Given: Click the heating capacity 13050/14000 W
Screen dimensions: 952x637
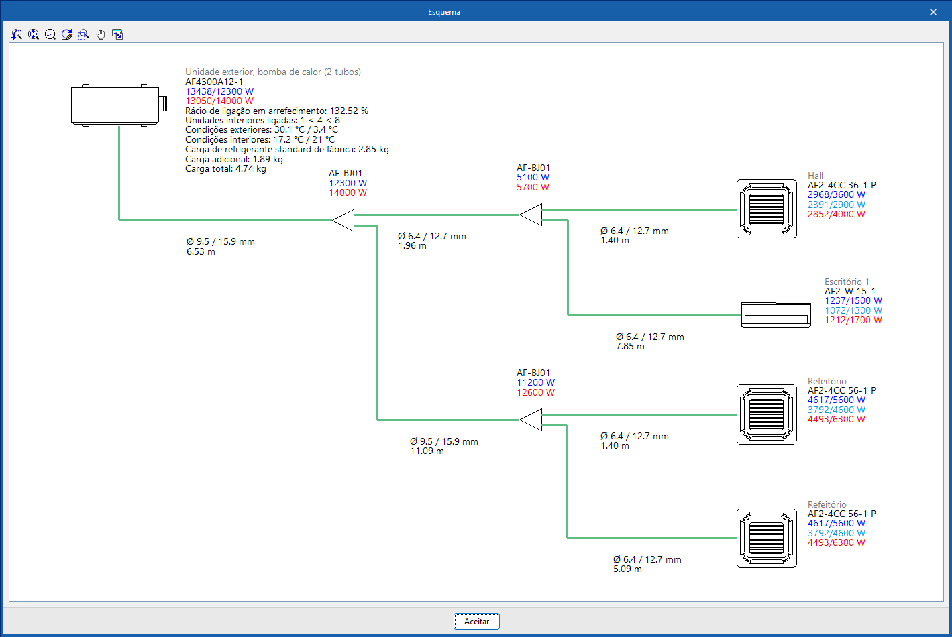Looking at the screenshot, I should pyautogui.click(x=219, y=101).
